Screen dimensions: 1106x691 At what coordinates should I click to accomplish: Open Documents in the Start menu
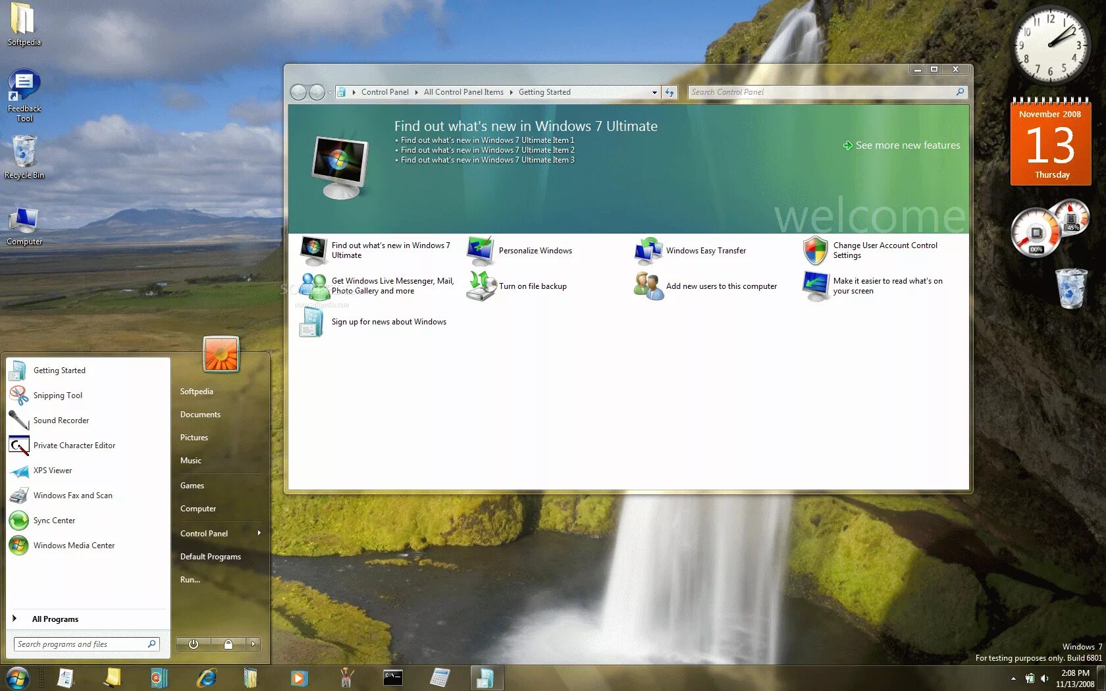click(200, 415)
